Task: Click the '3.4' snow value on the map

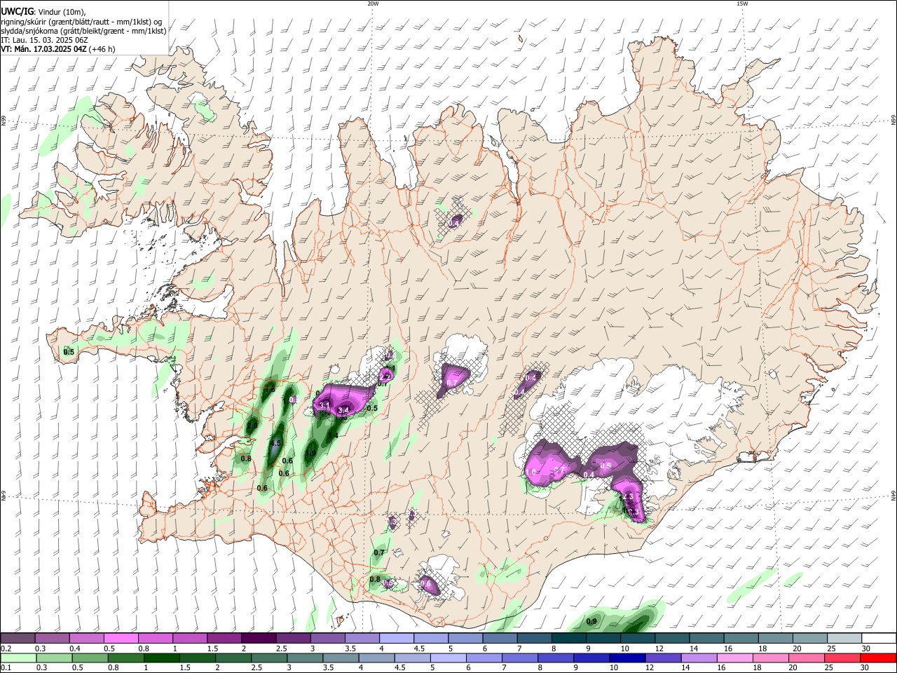Action: coord(343,410)
